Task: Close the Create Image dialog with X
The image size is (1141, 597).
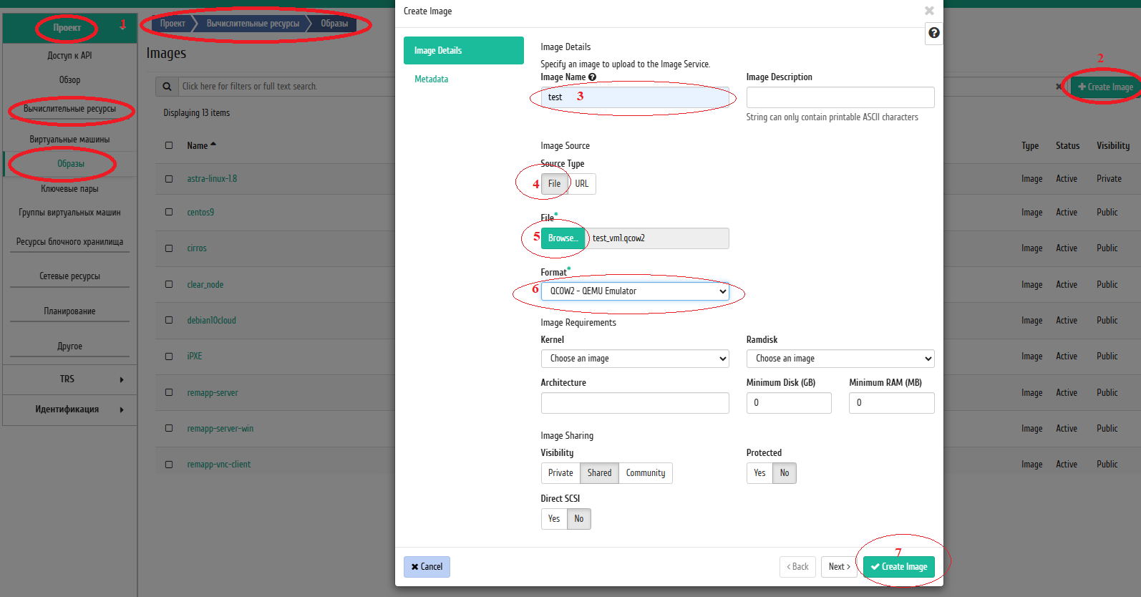Action: 929,11
